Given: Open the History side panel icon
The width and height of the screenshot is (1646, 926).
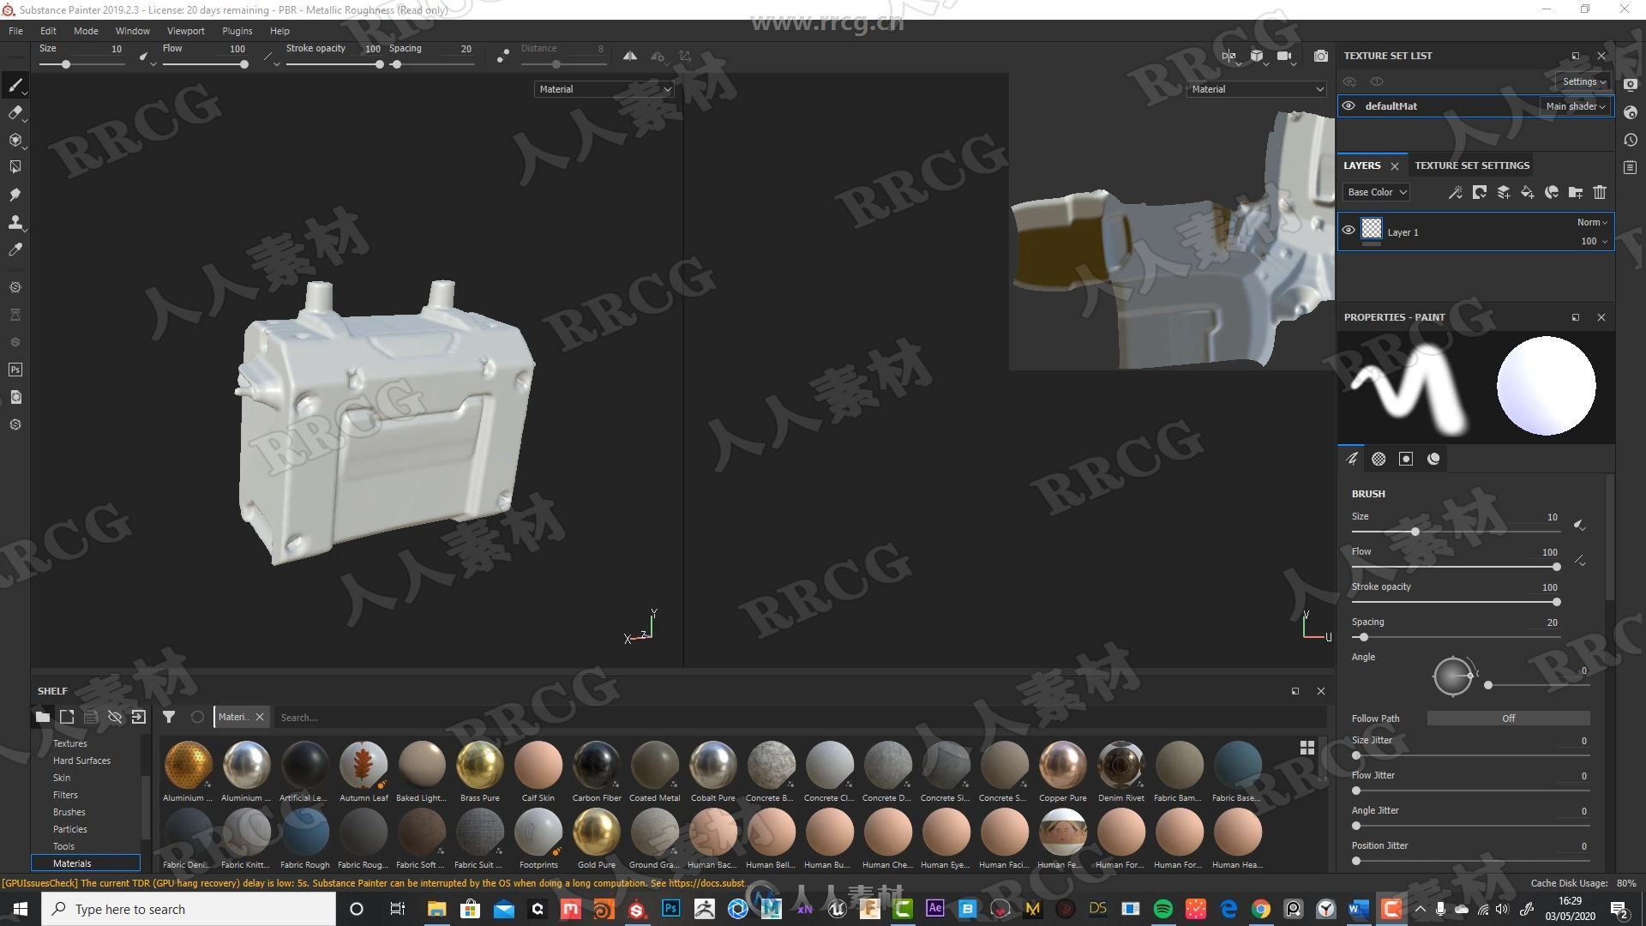Looking at the screenshot, I should click(1631, 140).
